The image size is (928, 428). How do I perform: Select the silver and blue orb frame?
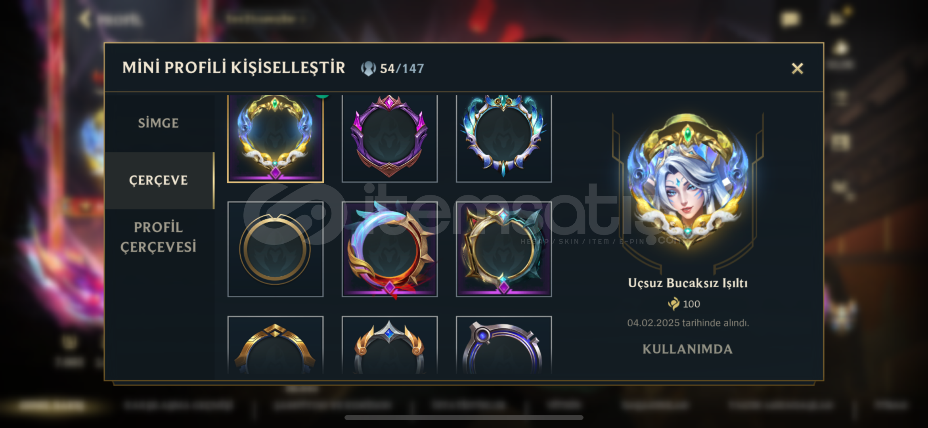pos(504,345)
